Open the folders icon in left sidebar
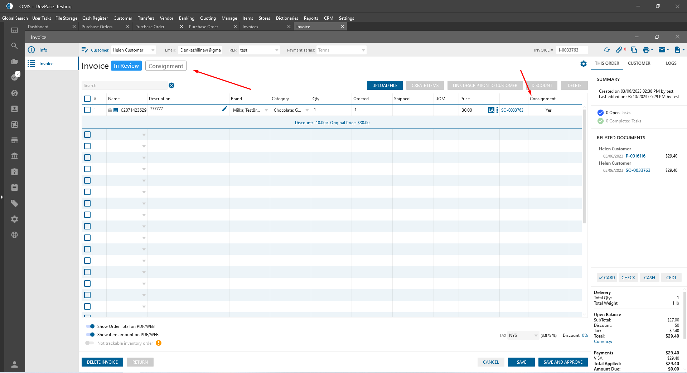This screenshot has width=687, height=373. coord(14,62)
